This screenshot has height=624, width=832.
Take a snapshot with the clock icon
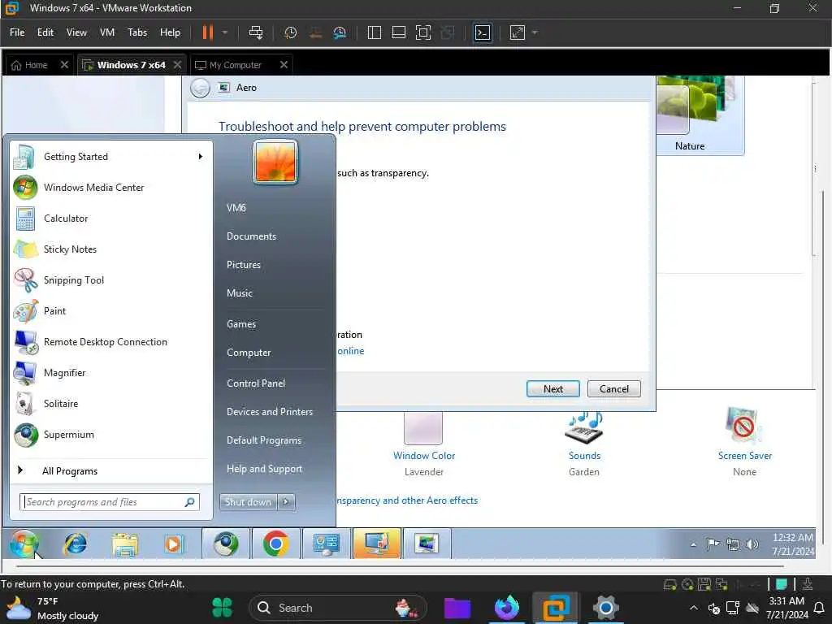pos(290,32)
